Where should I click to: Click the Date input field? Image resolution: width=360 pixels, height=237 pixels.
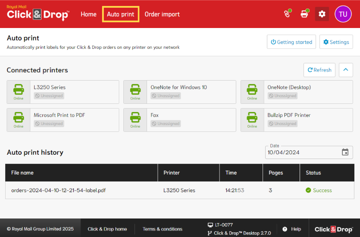(302, 152)
